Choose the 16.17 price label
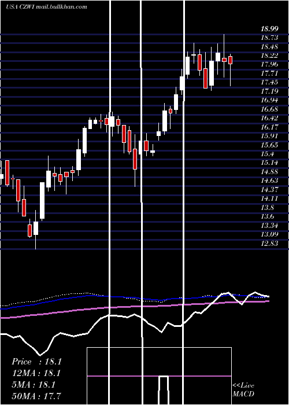Viewport: 289px width, 405px height. (x=269, y=127)
